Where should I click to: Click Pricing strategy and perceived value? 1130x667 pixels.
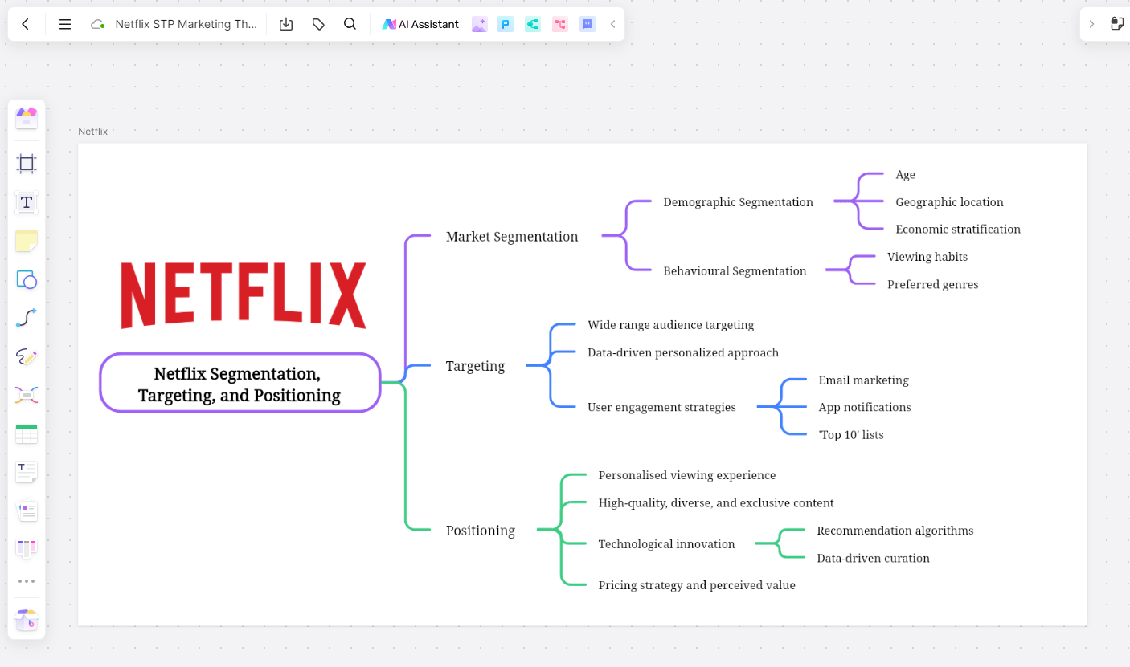[x=697, y=585]
